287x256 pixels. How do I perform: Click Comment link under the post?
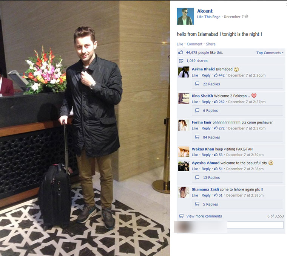(194, 44)
